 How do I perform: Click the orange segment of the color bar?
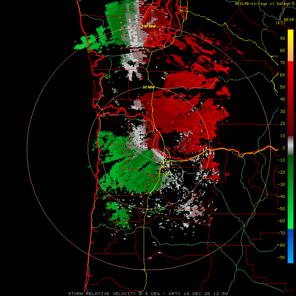pos(290,55)
